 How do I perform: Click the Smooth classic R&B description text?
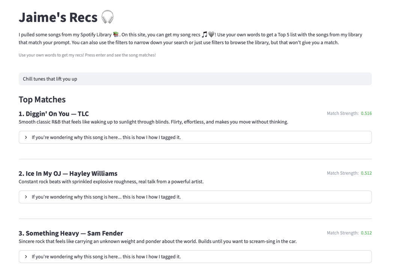[153, 122]
